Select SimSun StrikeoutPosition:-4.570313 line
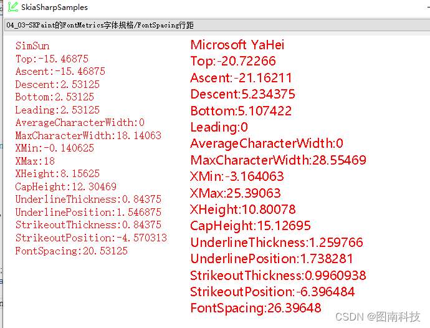 (x=91, y=238)
